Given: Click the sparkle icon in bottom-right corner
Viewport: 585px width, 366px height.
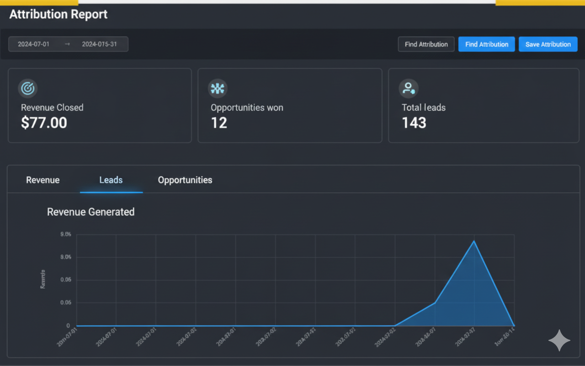Looking at the screenshot, I should tap(559, 341).
